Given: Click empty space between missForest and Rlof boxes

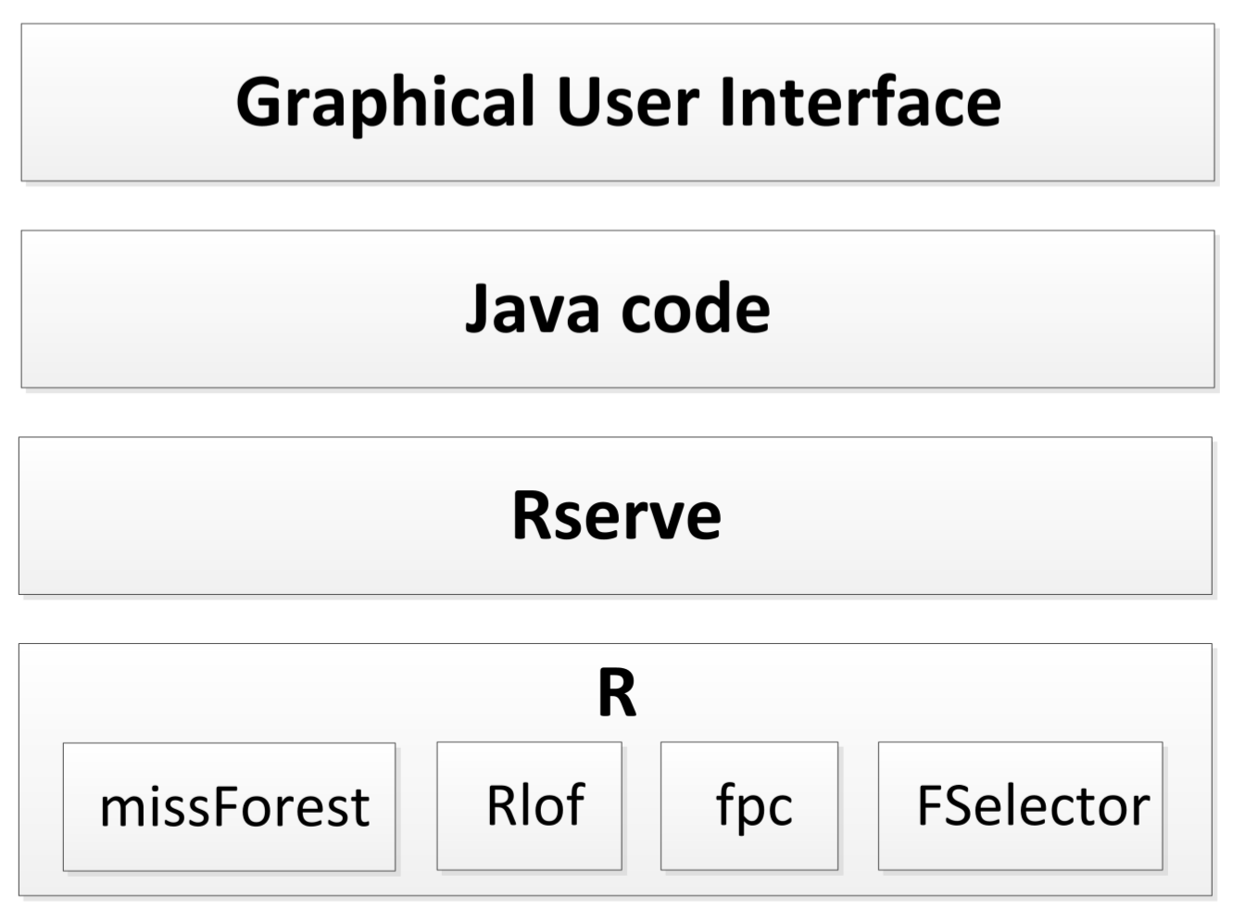Looking at the screenshot, I should point(416,806).
